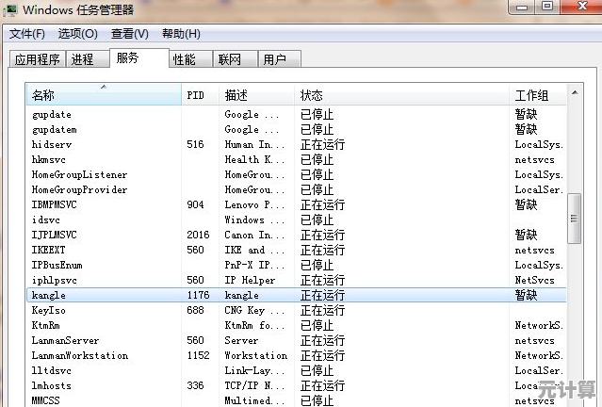Switch to the 用户 tab
The image size is (602, 407).
pos(275,60)
